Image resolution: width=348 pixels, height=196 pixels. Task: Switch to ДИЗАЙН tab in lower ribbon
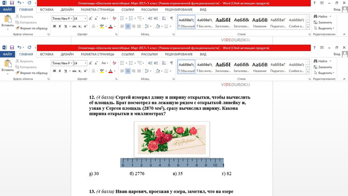tap(67, 54)
